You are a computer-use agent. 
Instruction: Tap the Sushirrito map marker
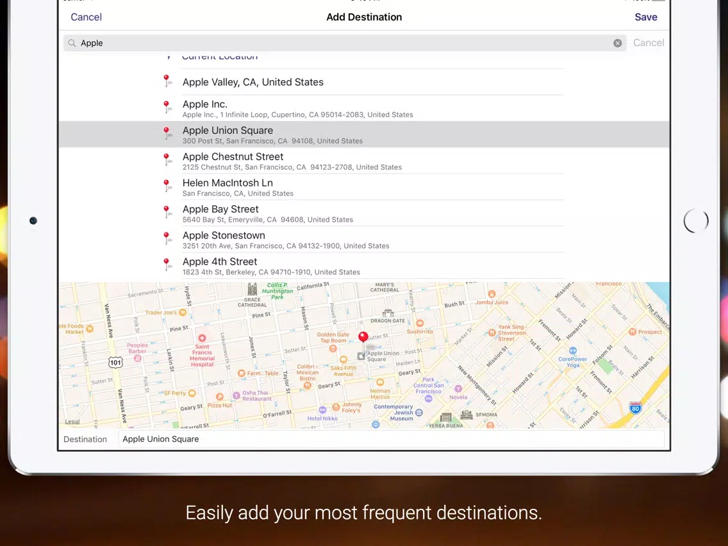pos(420,323)
